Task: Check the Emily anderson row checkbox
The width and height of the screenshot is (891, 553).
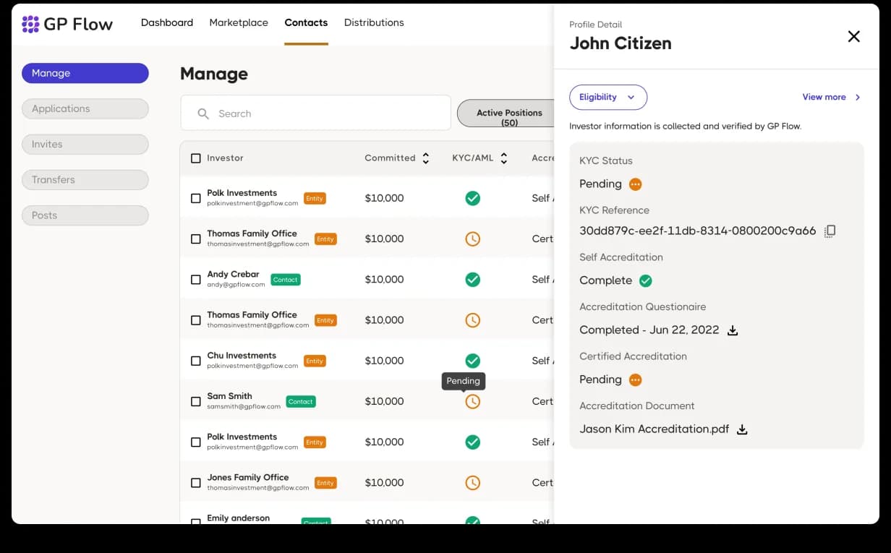Action: 195,521
